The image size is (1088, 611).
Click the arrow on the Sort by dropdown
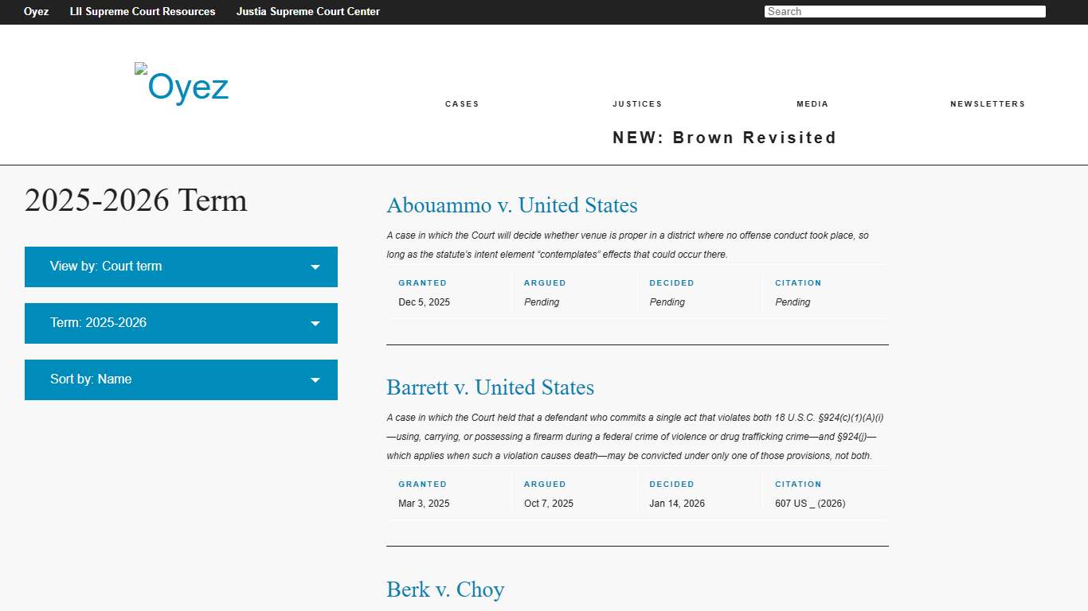point(315,380)
